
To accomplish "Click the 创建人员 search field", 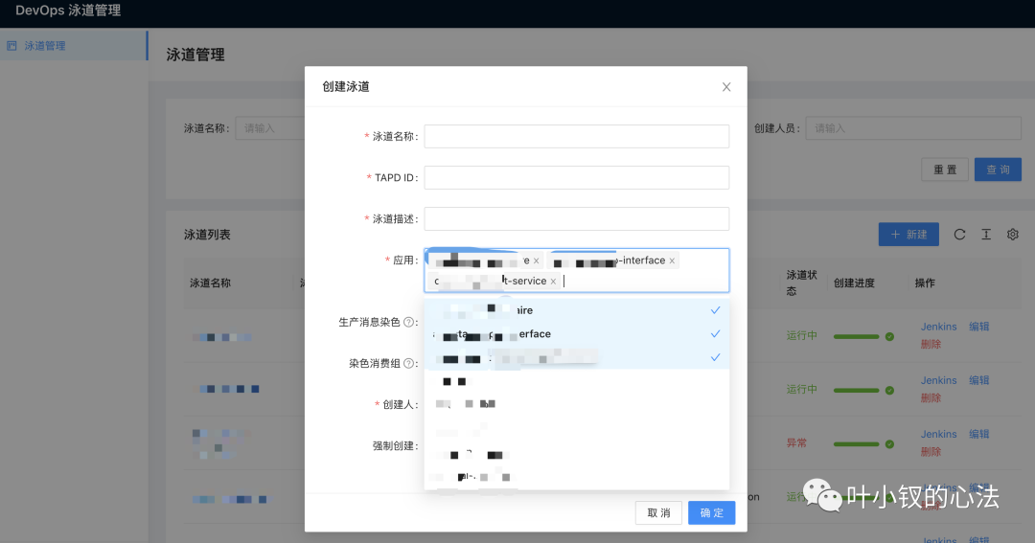I will pos(913,128).
